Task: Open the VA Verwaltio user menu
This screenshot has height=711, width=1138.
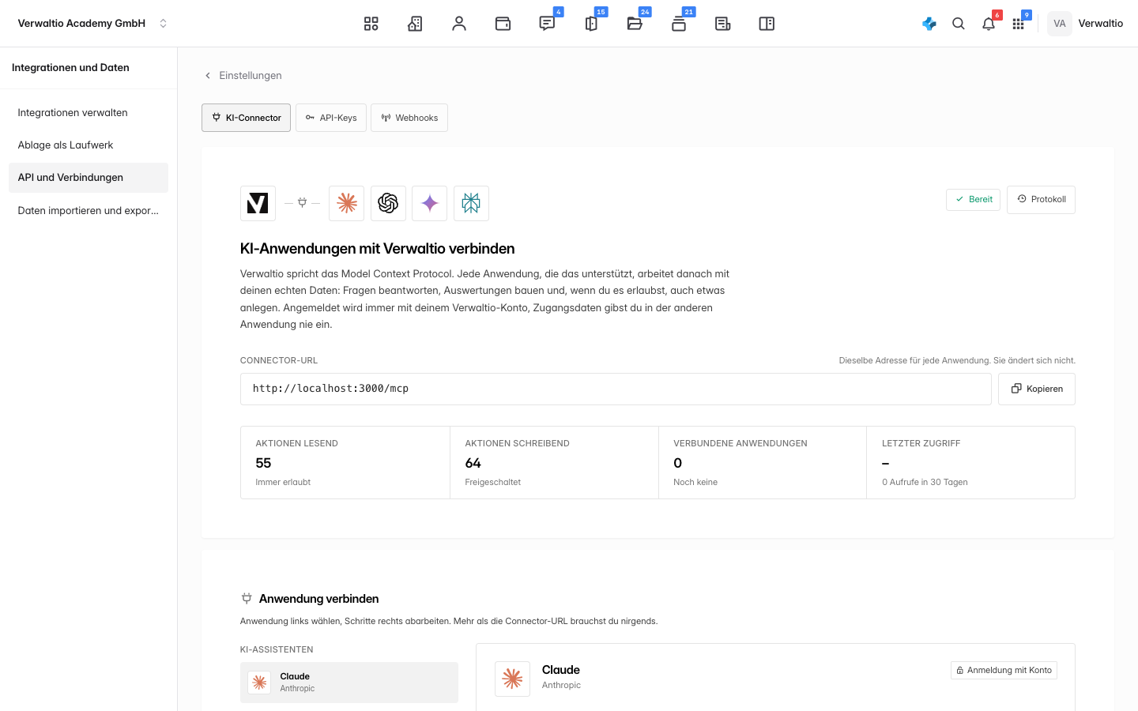Action: [x=1085, y=24]
